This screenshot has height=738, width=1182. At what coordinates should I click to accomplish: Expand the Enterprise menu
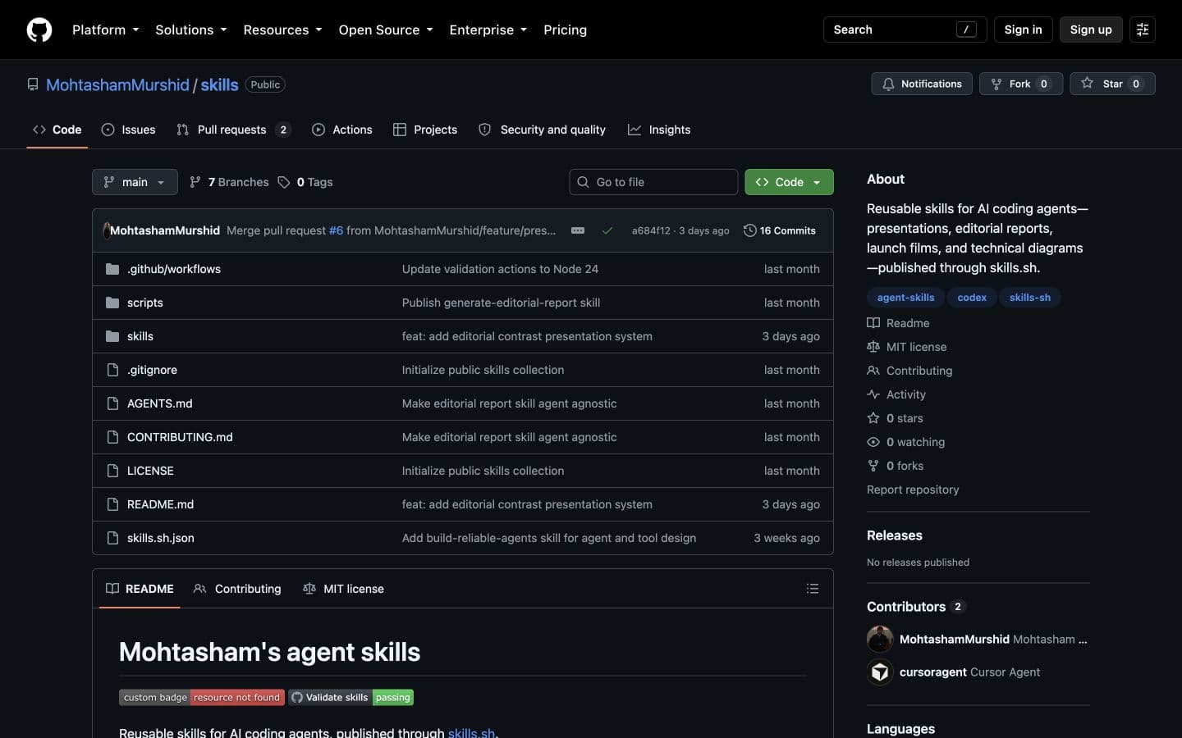(x=488, y=30)
